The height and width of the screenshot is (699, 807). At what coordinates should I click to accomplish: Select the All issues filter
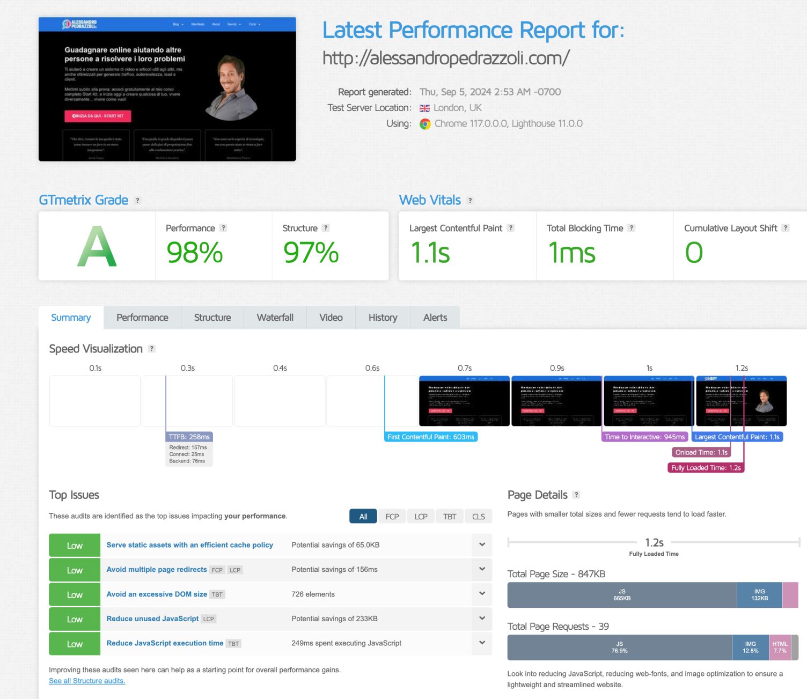363,517
